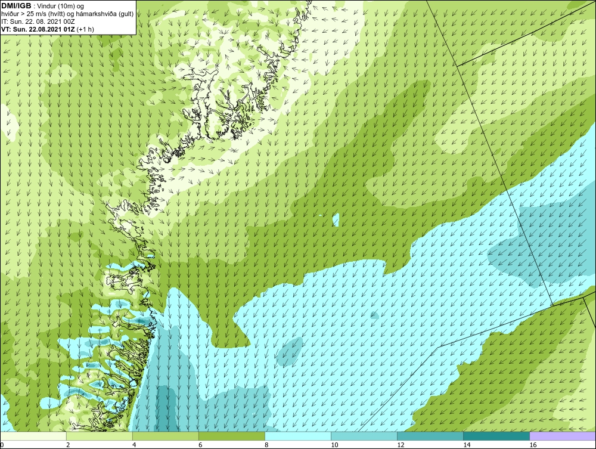Click the 6–8 m/s olive green swatch

231,436
